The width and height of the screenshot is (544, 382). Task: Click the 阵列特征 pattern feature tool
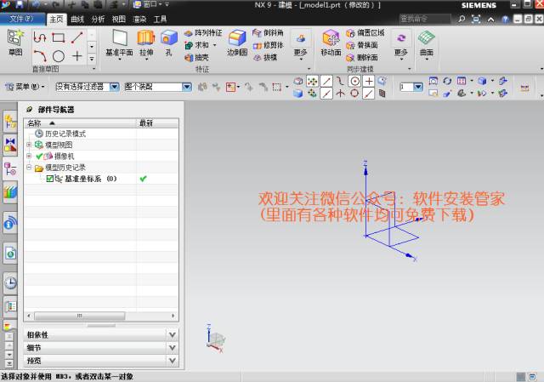tap(202, 33)
